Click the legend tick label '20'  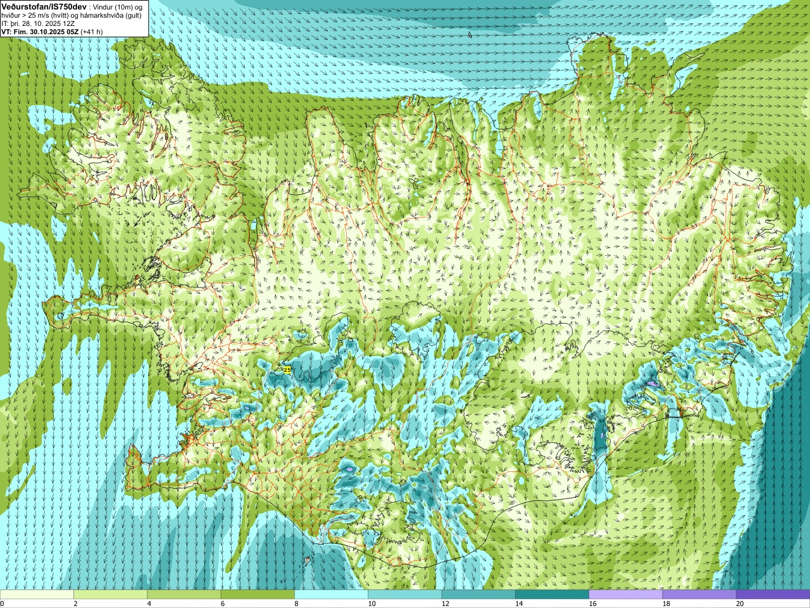coord(740,604)
